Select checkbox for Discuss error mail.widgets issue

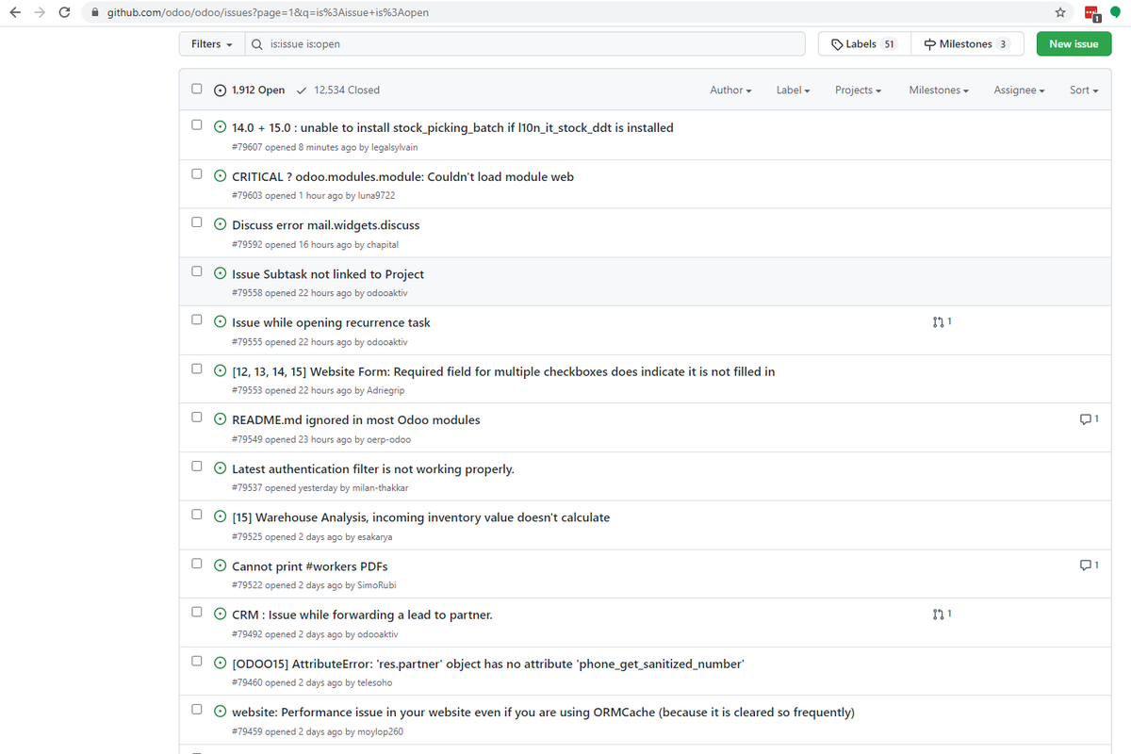tap(197, 222)
